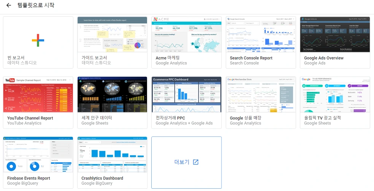Click the 올림픽 TV 광고 실적 title
Viewport: 374px width, 191px height.
coord(322,118)
